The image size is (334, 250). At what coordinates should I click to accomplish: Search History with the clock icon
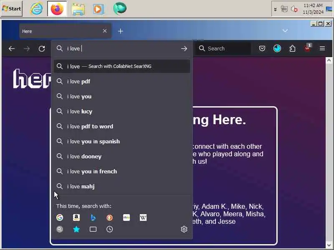click(x=110, y=229)
